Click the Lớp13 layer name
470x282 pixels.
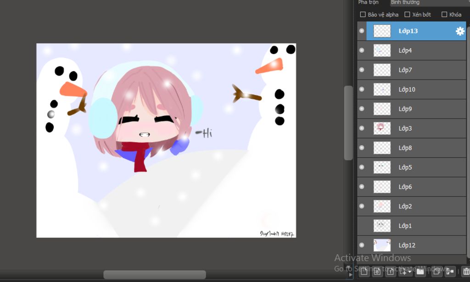(408, 31)
